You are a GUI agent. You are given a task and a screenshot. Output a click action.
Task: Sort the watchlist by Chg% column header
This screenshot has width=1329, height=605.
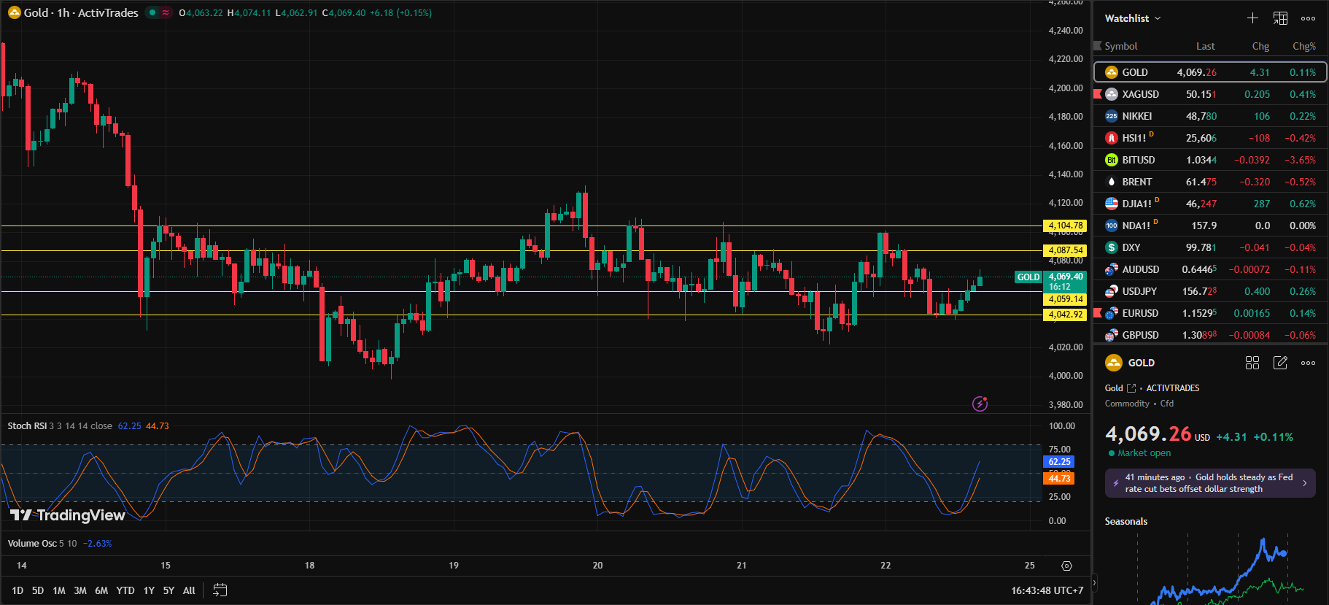(1303, 46)
